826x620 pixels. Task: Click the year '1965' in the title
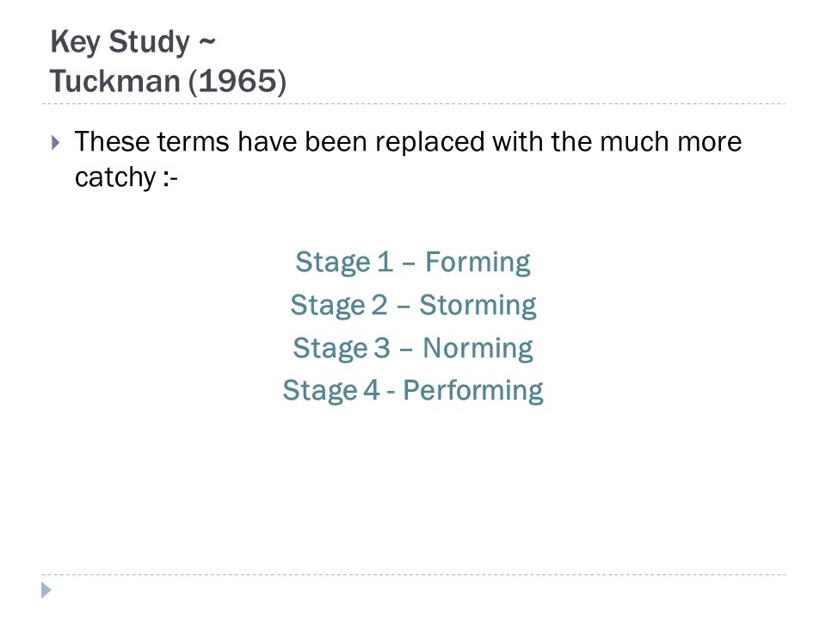(x=238, y=81)
